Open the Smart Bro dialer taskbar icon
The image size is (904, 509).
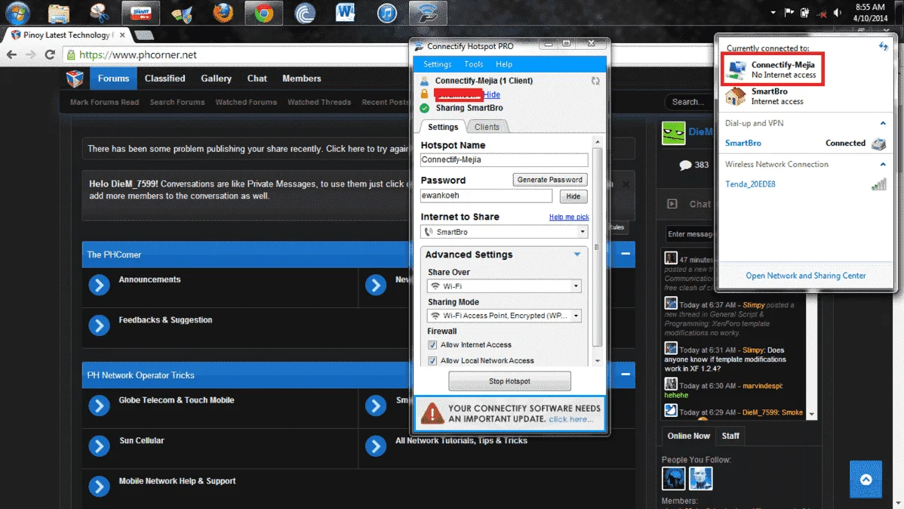140,13
